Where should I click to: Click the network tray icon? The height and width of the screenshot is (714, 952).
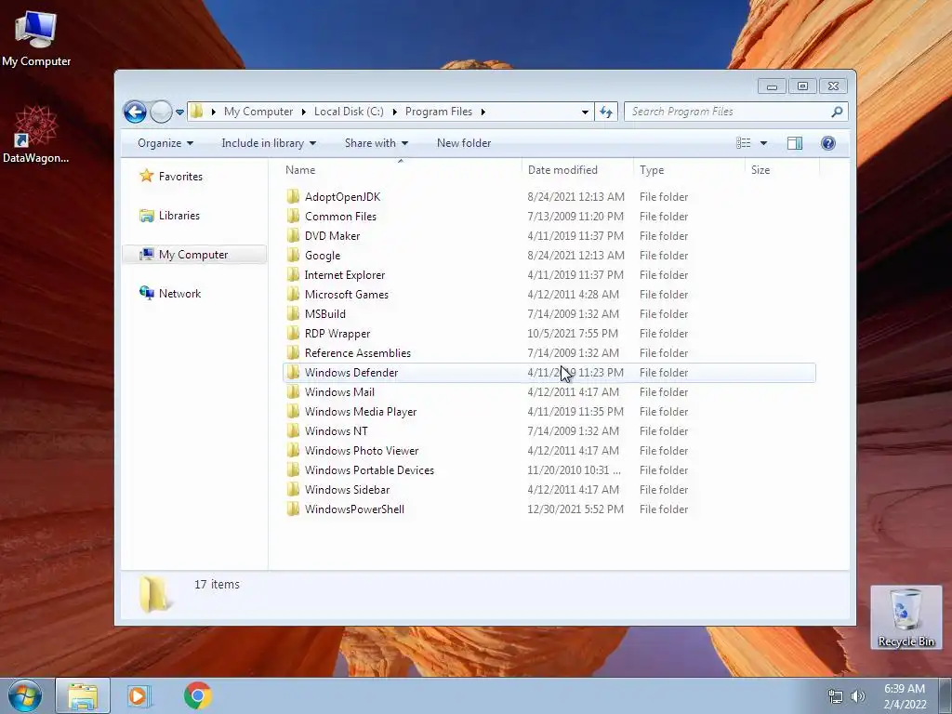836,696
